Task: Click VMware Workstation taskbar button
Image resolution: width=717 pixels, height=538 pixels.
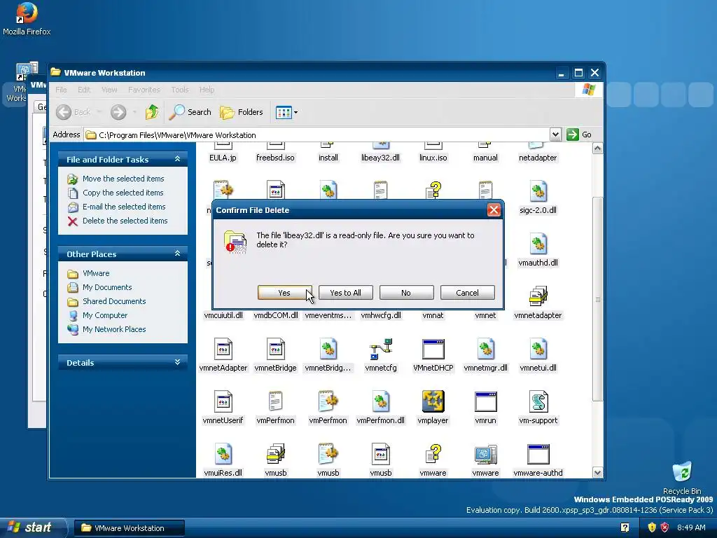Action: coord(130,528)
